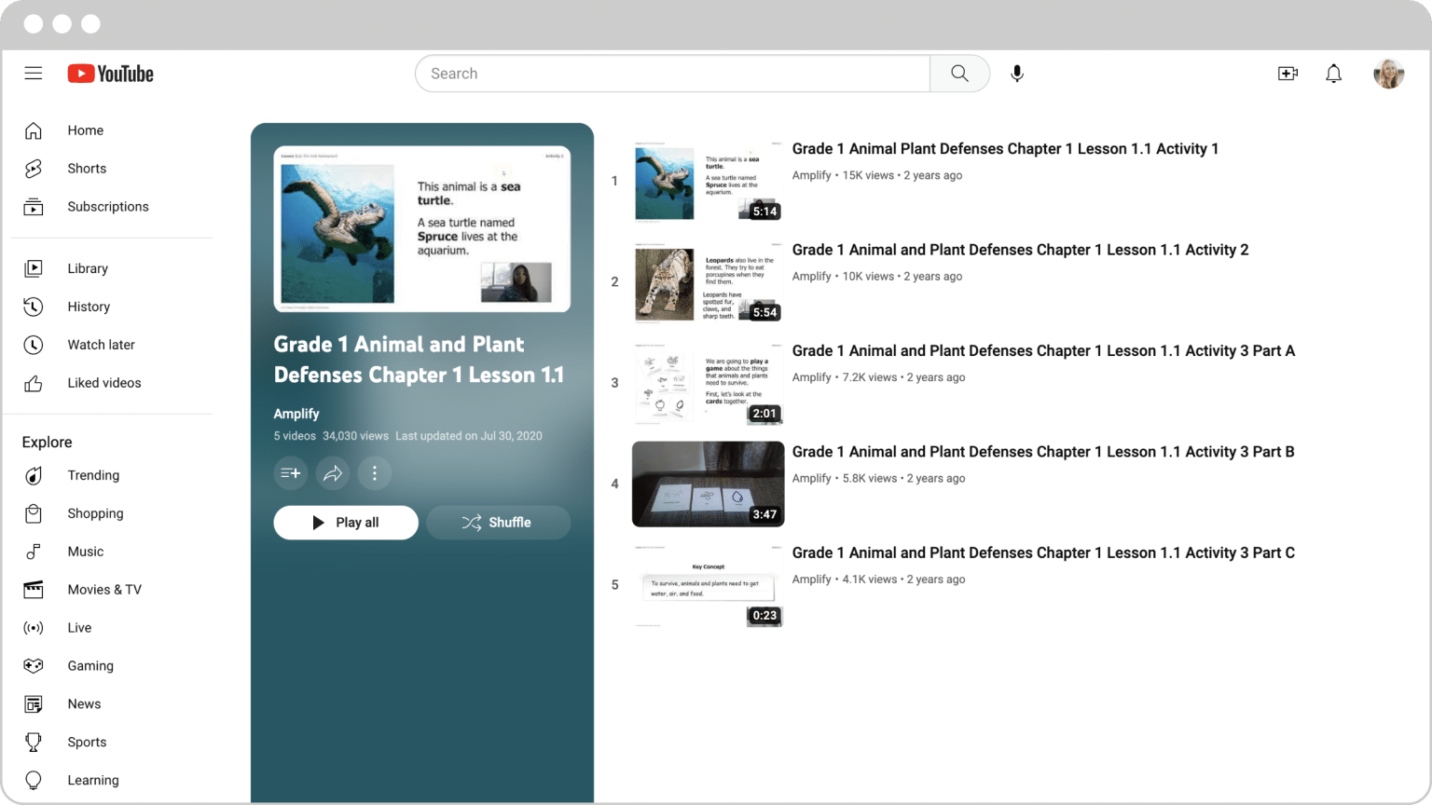Open the Gaming section
Screen dimensions: 1432x805
(x=90, y=665)
